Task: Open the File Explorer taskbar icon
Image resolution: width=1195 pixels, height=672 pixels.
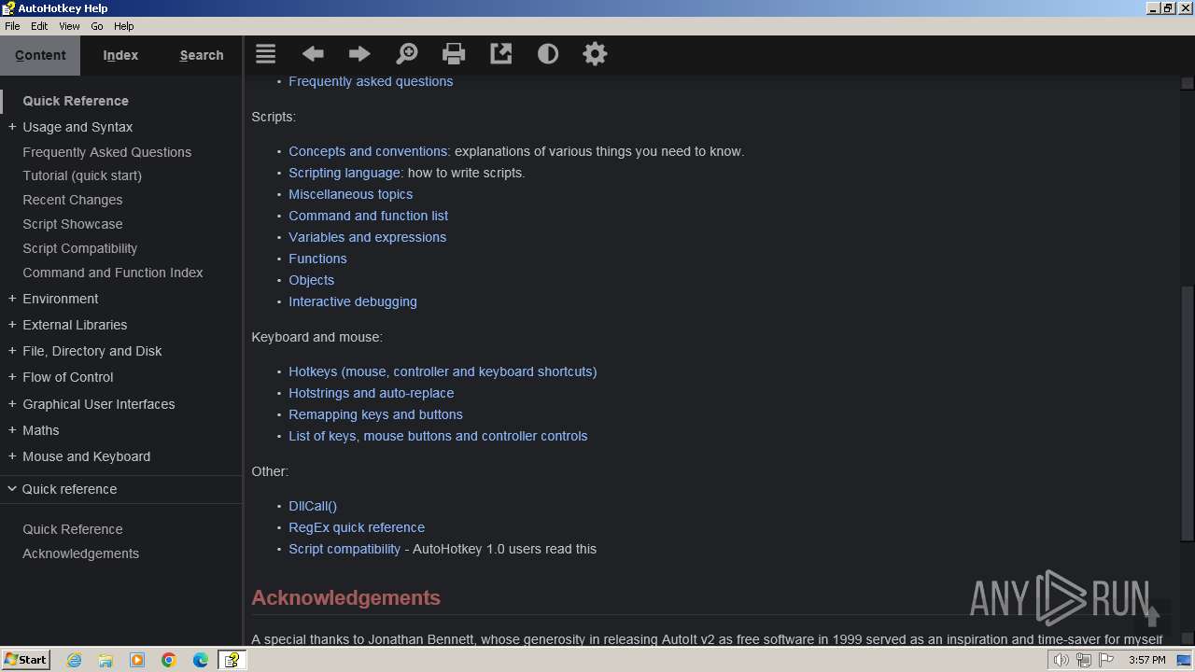Action: (105, 660)
